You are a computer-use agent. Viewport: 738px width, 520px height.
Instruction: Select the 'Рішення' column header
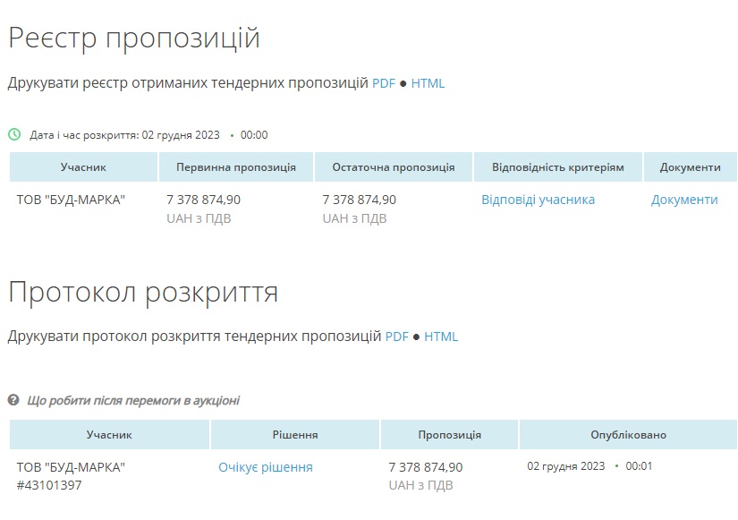point(295,435)
